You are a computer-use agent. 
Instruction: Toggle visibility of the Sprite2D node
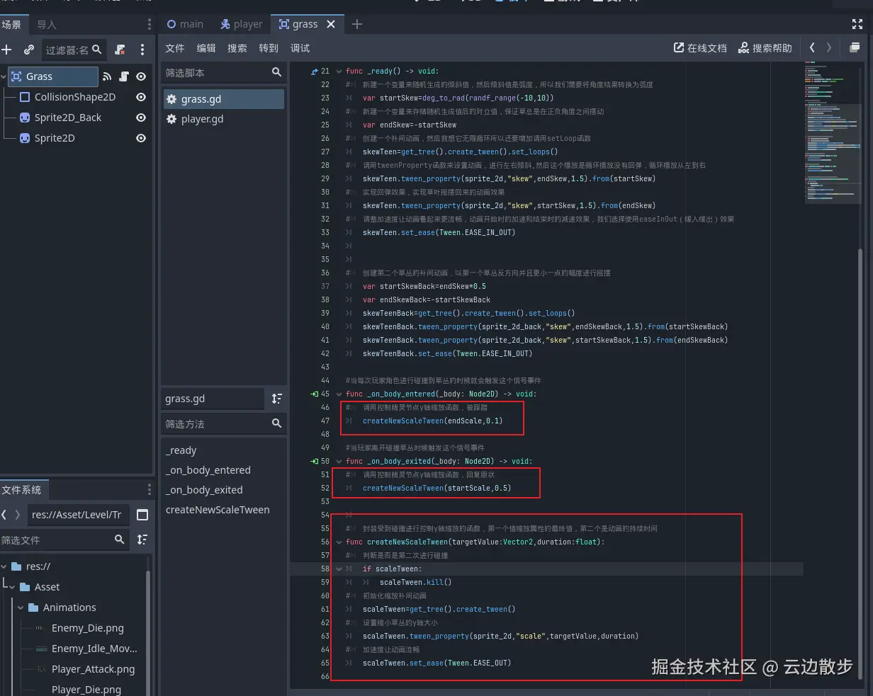(x=141, y=138)
